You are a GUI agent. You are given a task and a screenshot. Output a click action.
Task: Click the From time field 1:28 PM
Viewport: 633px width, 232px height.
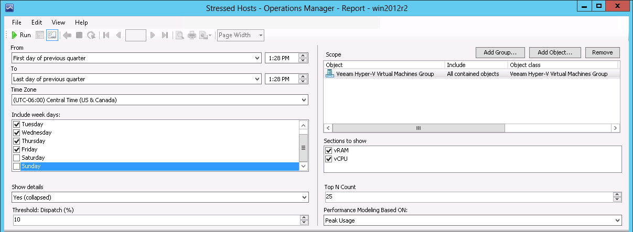point(282,58)
